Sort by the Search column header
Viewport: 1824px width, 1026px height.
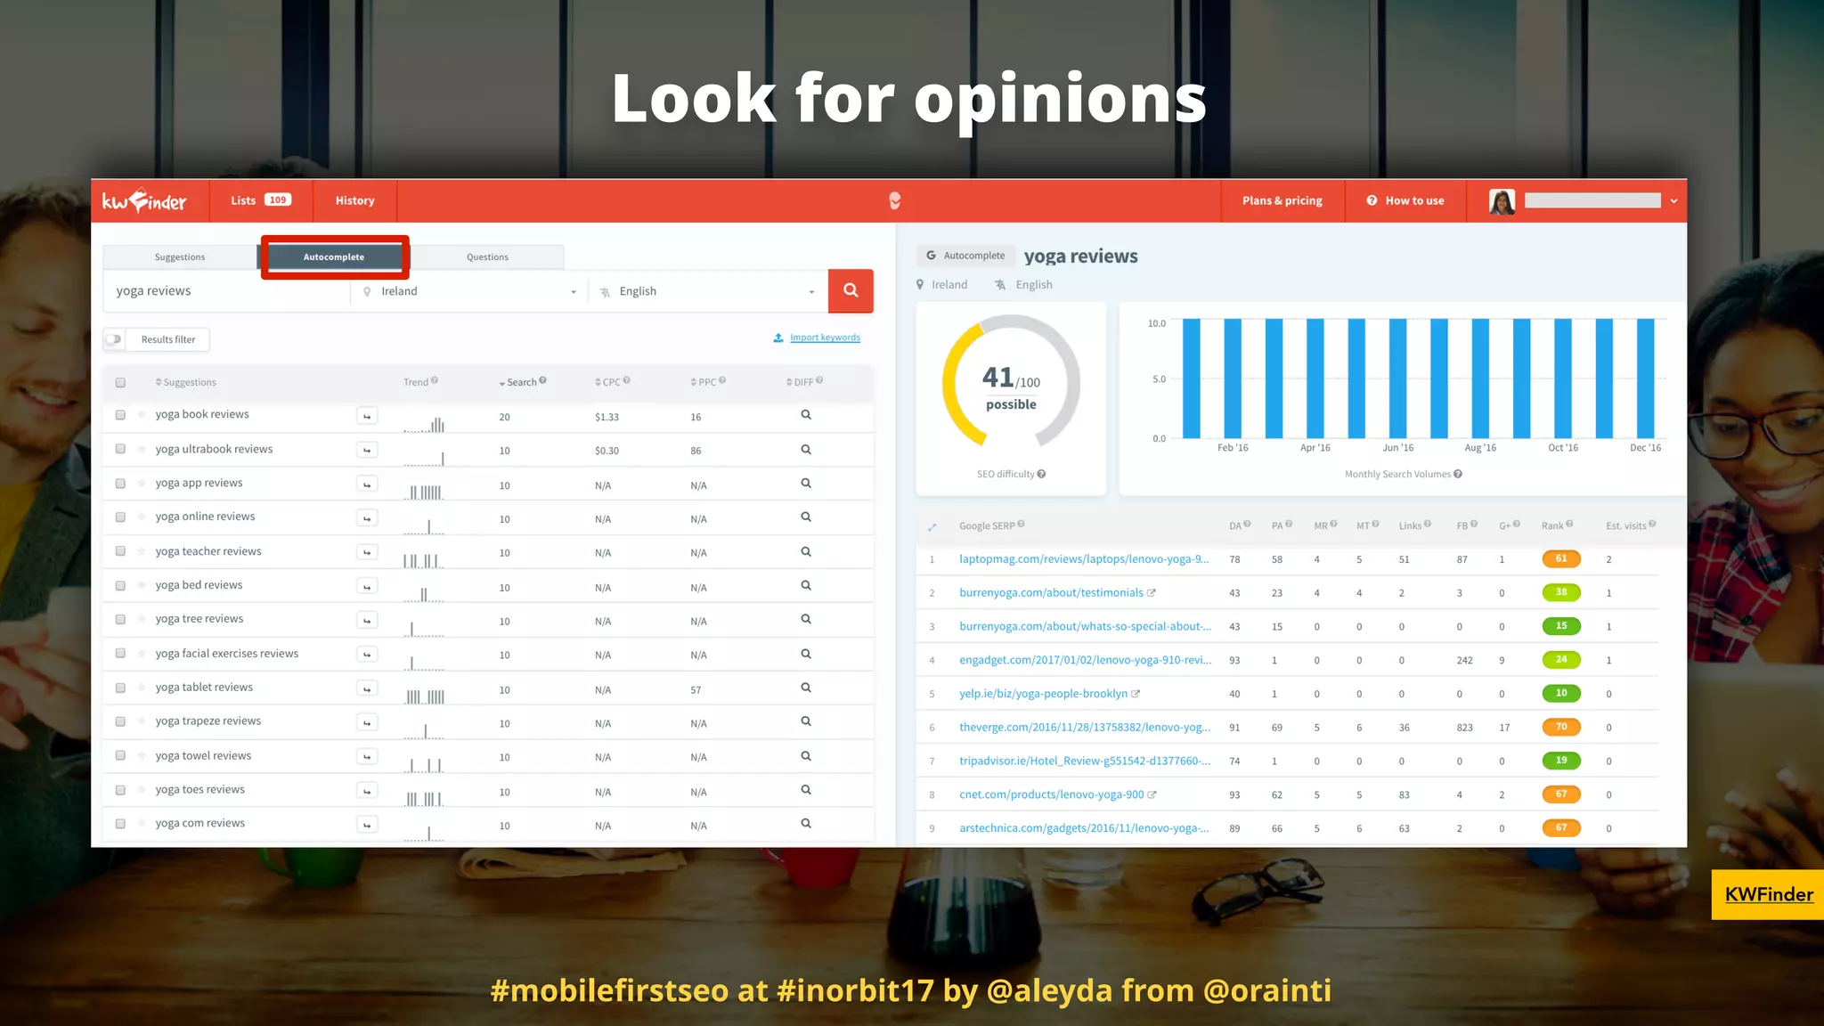(x=522, y=382)
